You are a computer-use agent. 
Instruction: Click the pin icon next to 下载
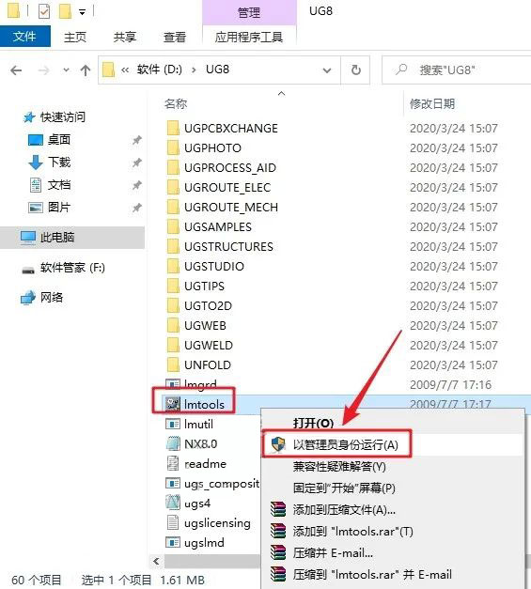(137, 163)
